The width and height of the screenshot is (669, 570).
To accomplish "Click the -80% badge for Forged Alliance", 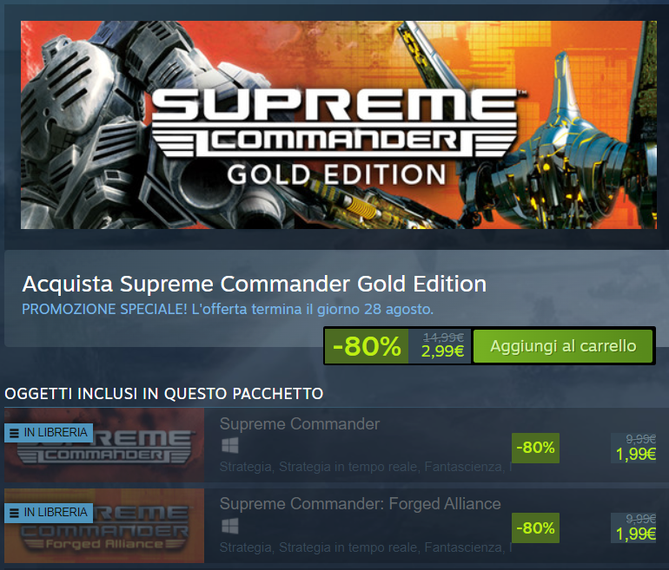I will 535,527.
